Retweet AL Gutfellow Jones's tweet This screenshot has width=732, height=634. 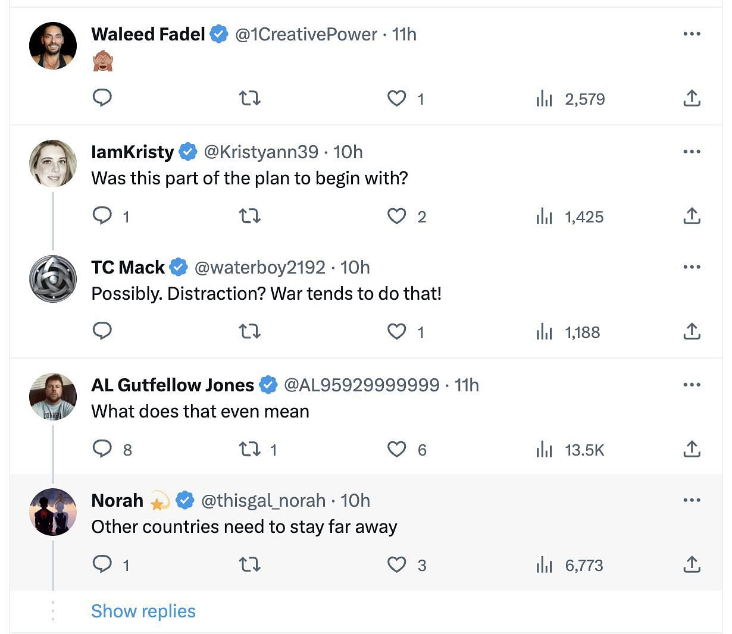pos(250,449)
